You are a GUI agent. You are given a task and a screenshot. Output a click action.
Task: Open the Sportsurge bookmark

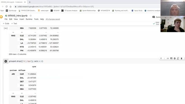[x=11, y=11]
